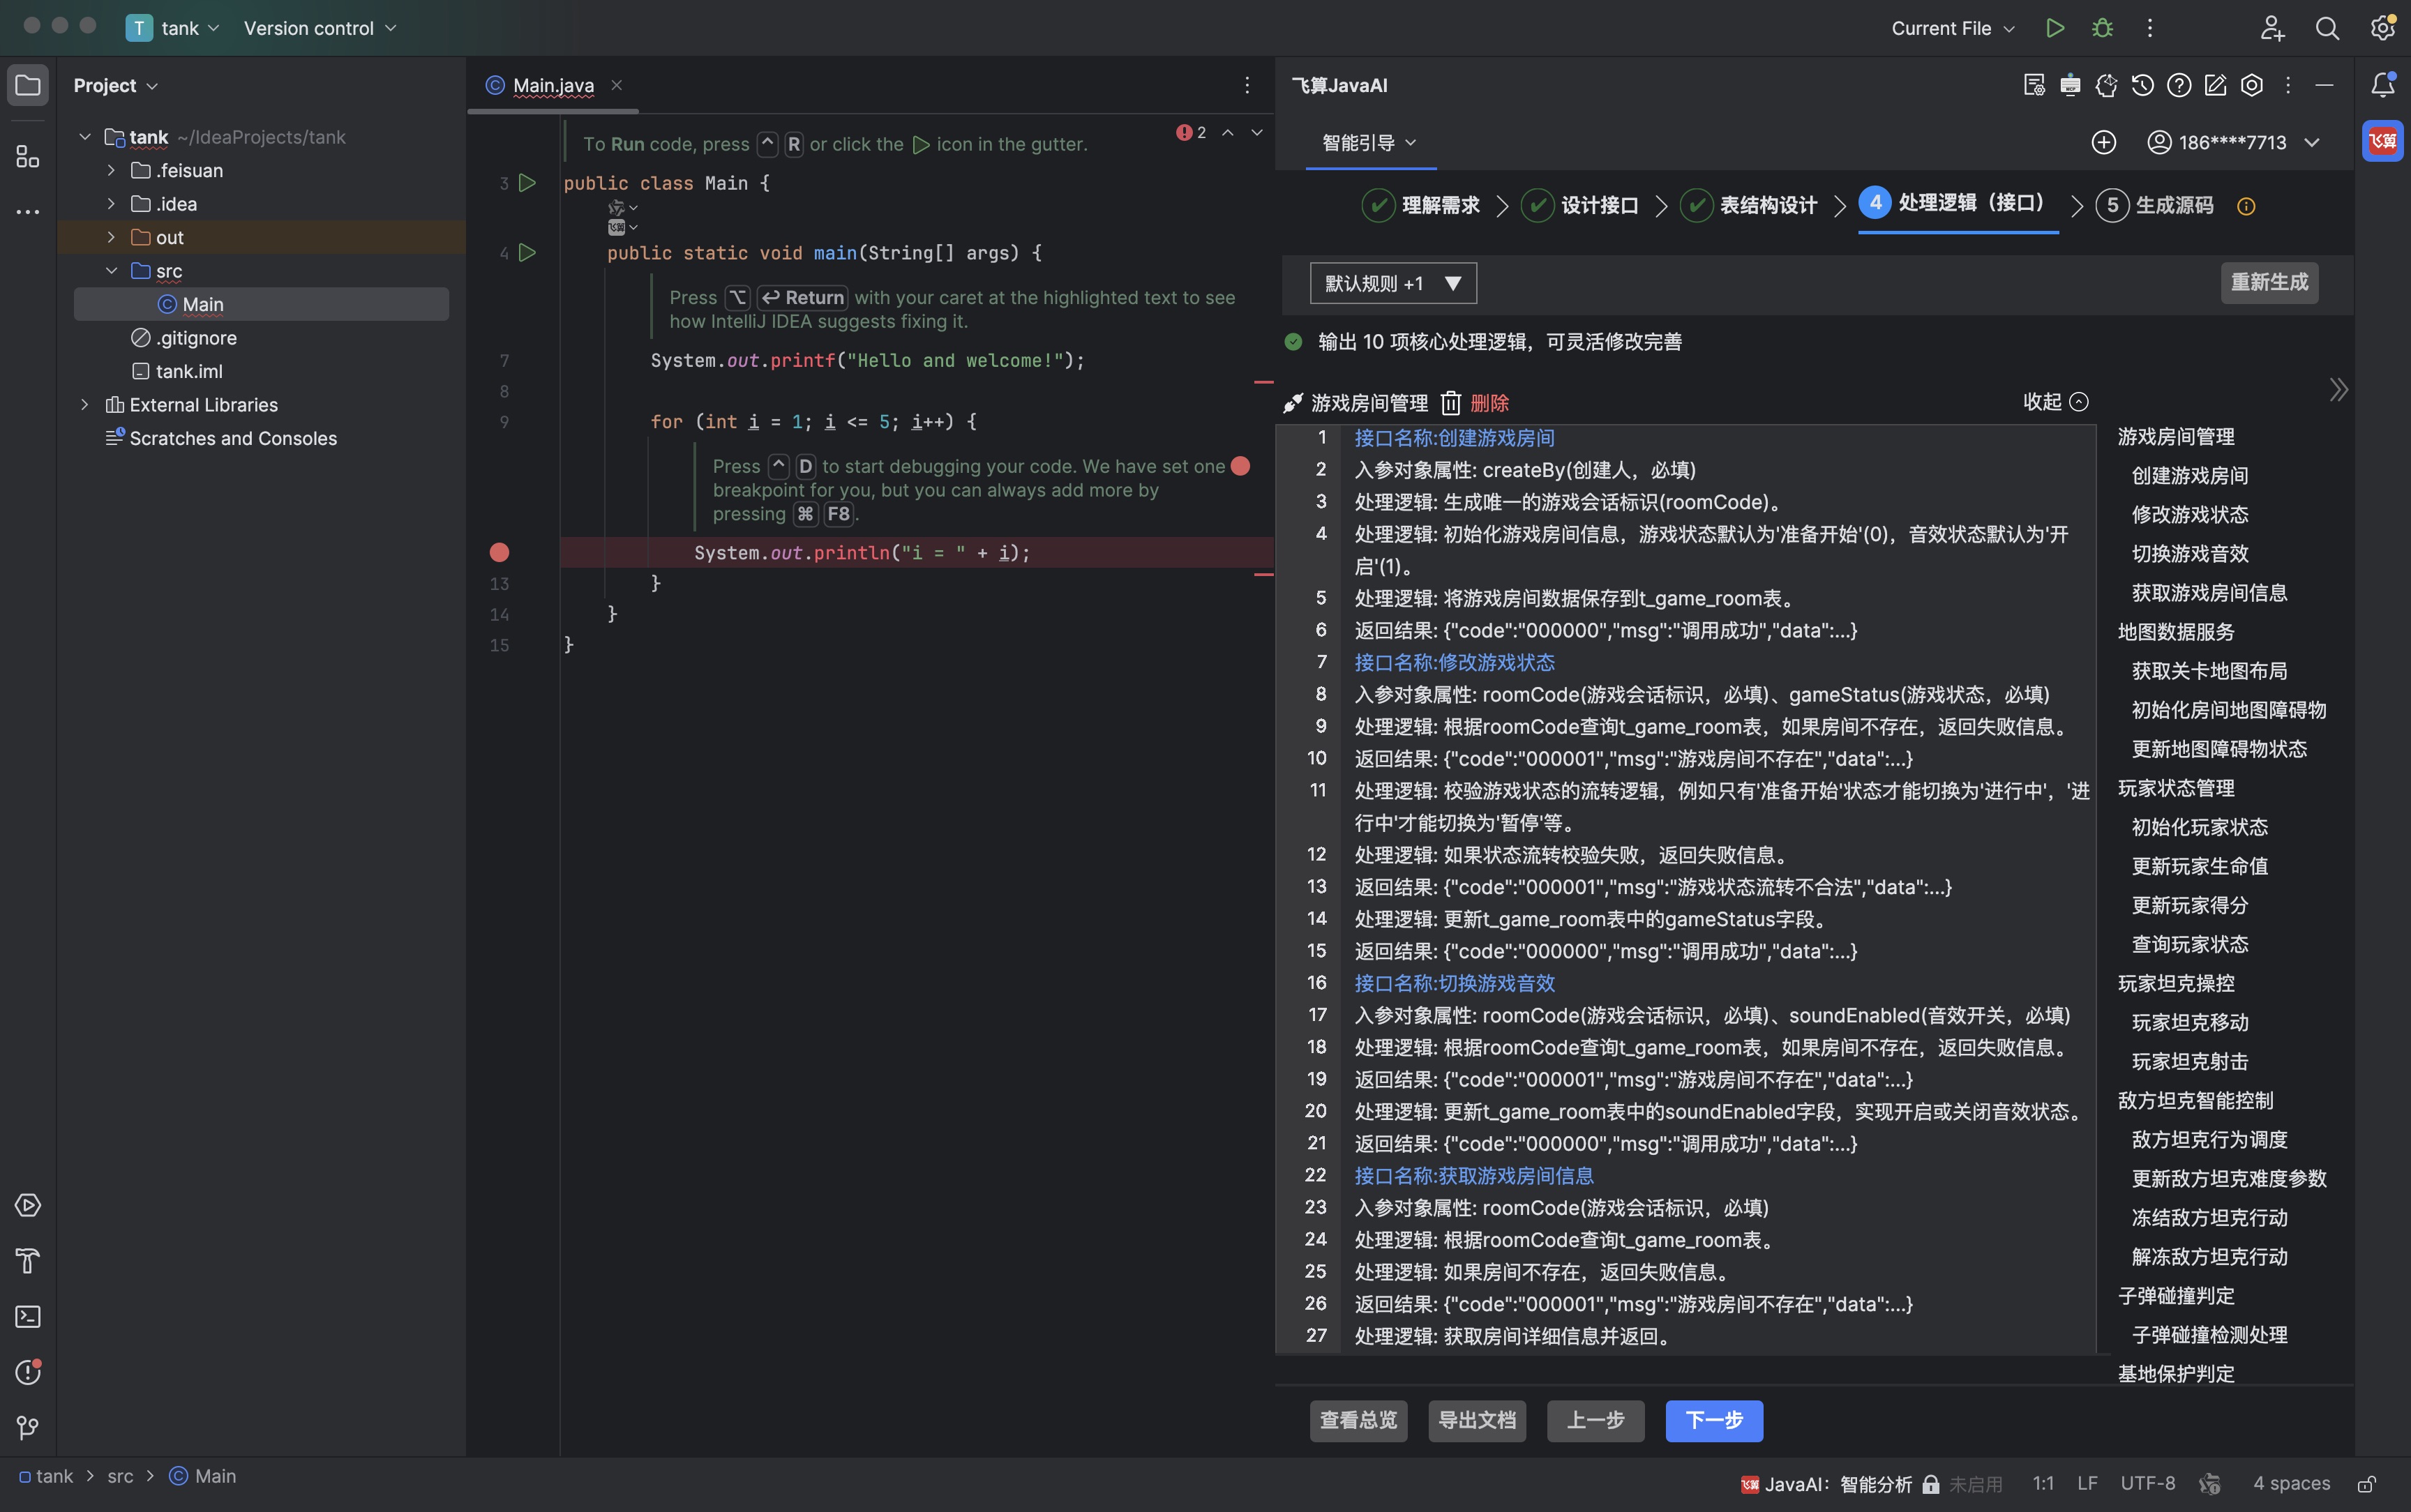This screenshot has width=2411, height=1512.
Task: Click the blue 下一步 button
Action: [x=1713, y=1420]
